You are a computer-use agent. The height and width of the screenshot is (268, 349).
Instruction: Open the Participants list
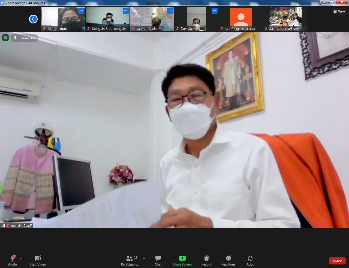(x=130, y=261)
